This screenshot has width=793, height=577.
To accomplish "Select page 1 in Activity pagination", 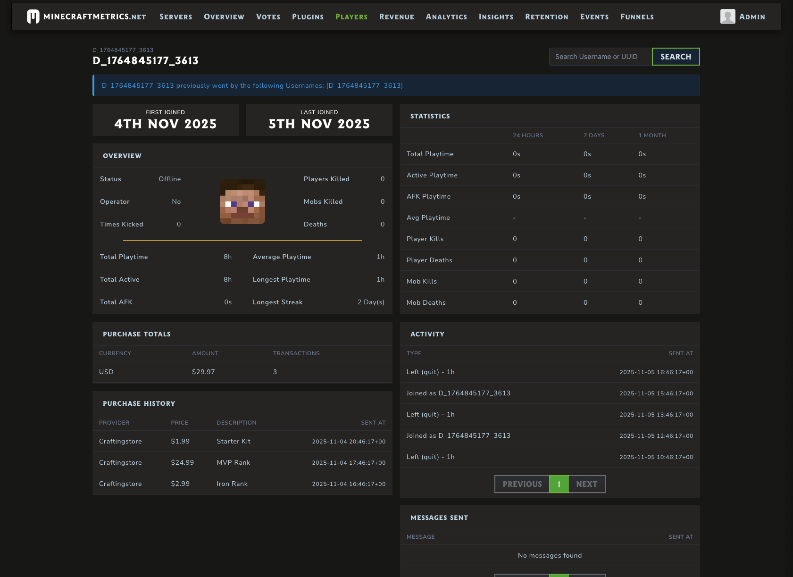I will coord(559,484).
